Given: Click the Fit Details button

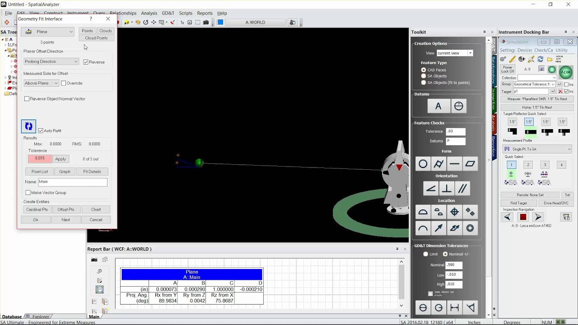Looking at the screenshot, I should [92, 172].
